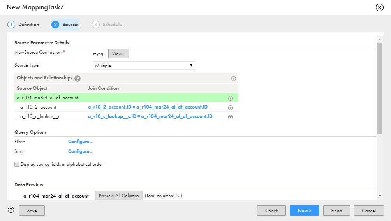Select the Sources step tab

click(65, 25)
